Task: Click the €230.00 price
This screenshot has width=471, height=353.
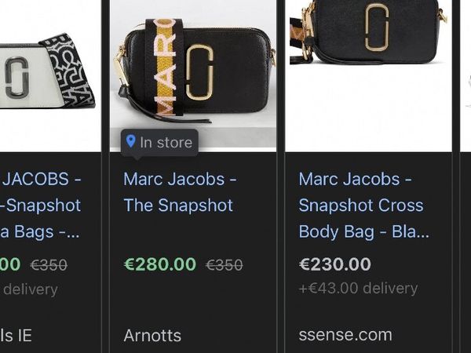Action: pyautogui.click(x=335, y=264)
